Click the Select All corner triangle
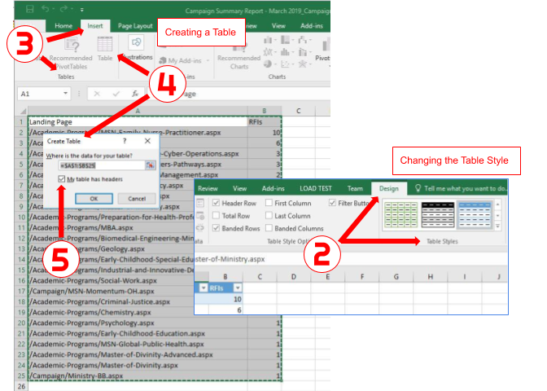This screenshot has width=547, height=391. tap(23, 111)
